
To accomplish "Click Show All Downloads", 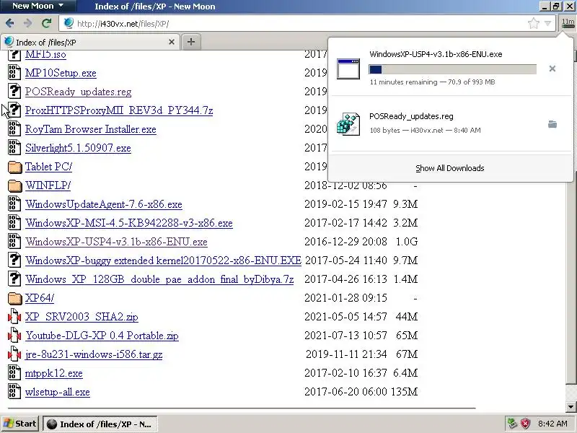I will (449, 168).
